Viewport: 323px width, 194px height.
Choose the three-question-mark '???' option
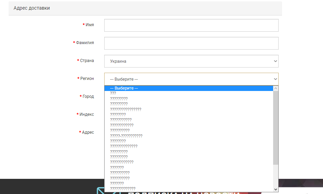(x=189, y=93)
